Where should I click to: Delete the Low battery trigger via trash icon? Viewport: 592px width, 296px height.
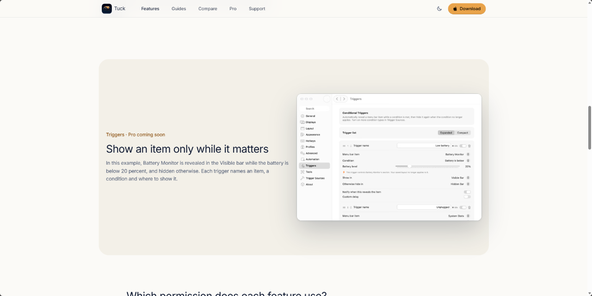tap(469, 146)
